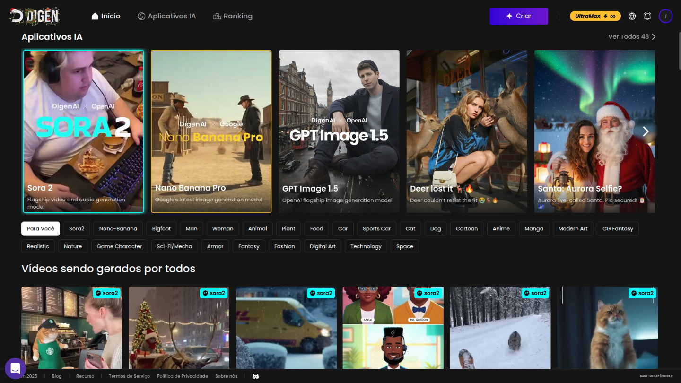Open the notifications bell

pyautogui.click(x=647, y=16)
